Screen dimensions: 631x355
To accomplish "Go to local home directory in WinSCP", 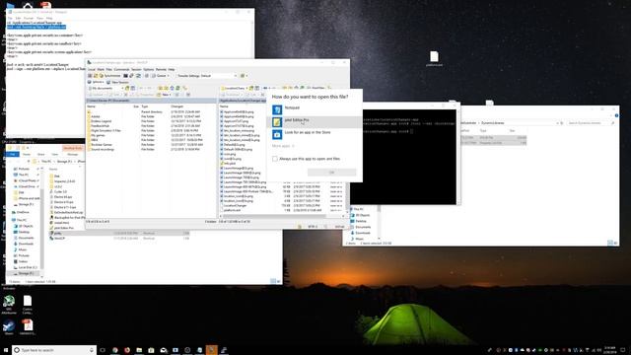I will point(172,88).
